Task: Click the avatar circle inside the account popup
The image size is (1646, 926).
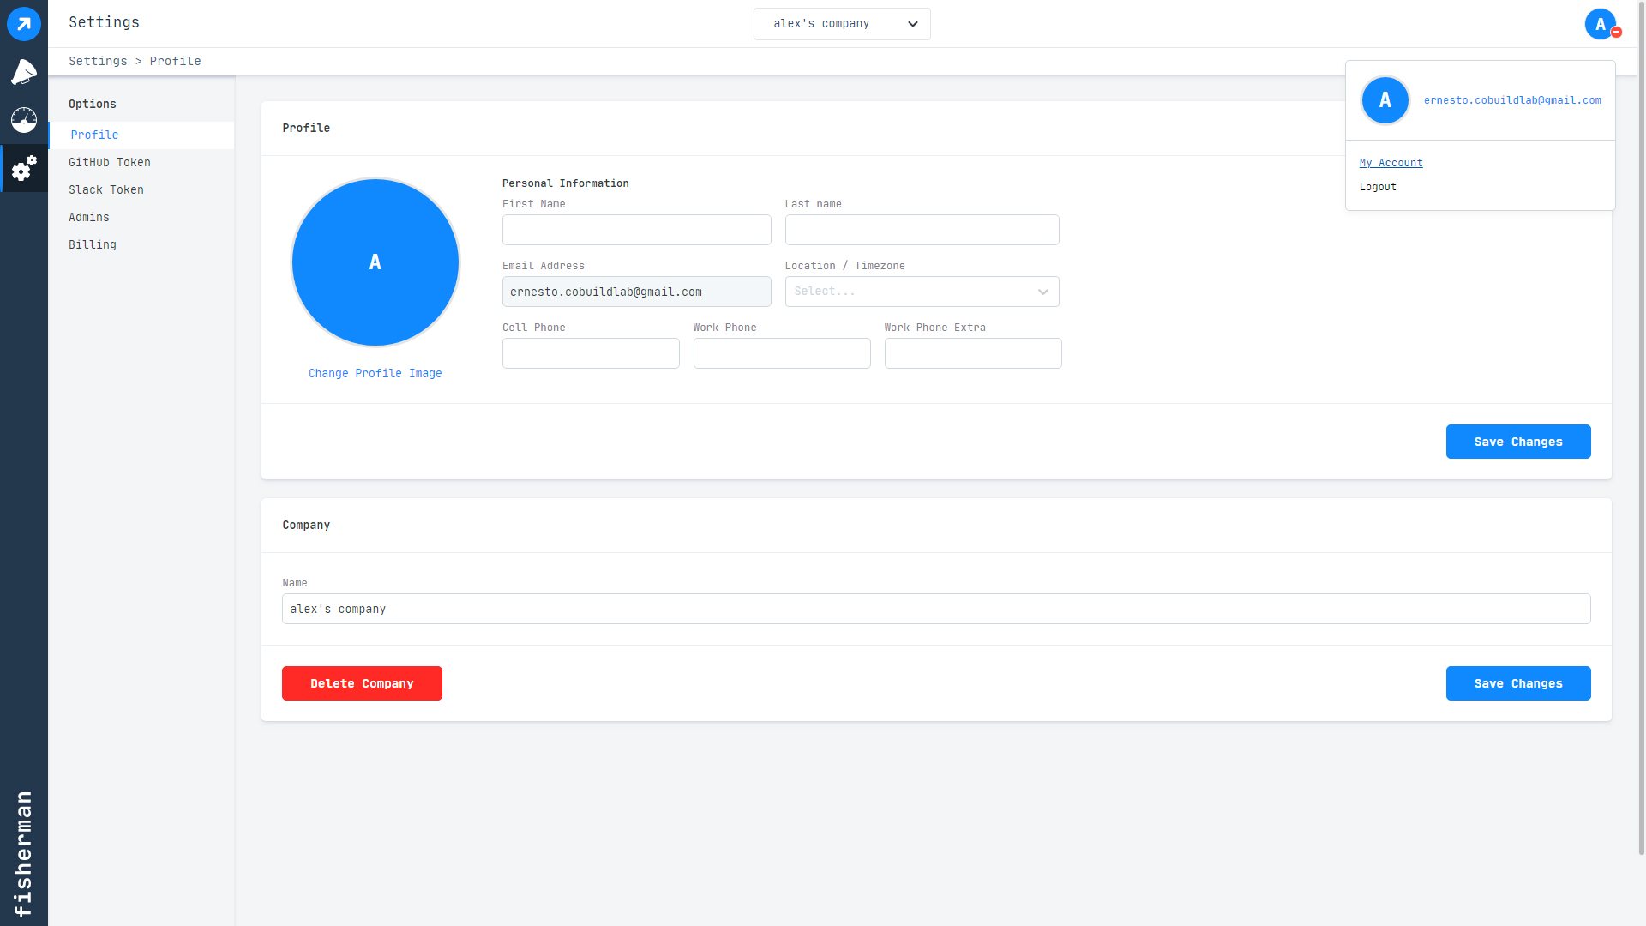Action: 1385,100
